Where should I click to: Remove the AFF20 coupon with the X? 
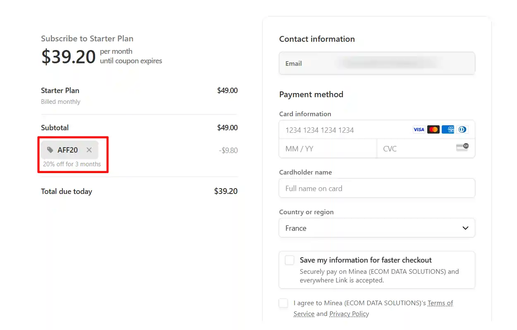pyautogui.click(x=89, y=150)
